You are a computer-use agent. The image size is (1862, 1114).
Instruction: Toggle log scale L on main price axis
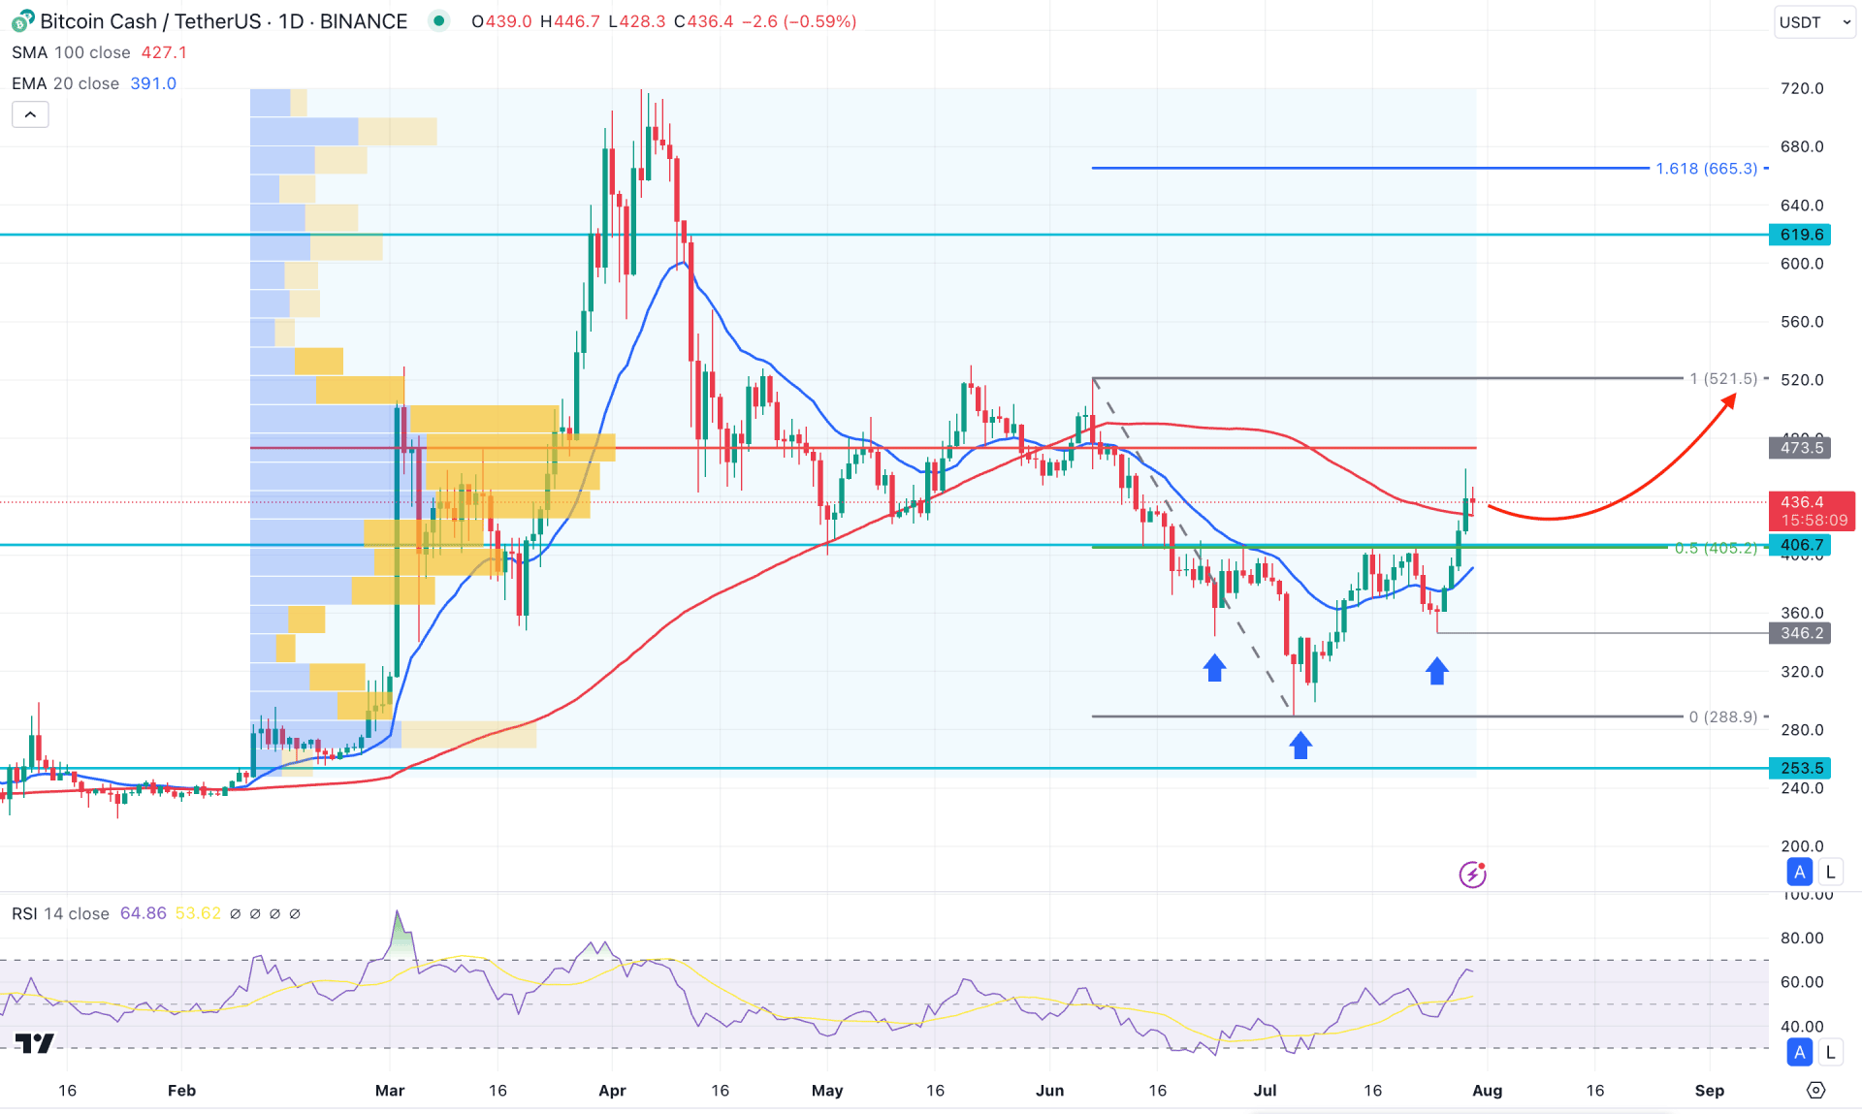[x=1830, y=872]
